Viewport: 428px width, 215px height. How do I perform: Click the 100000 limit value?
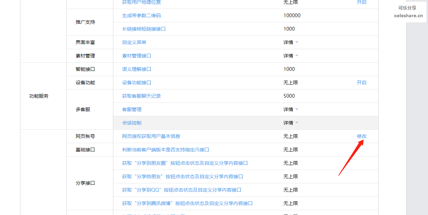[x=292, y=15]
